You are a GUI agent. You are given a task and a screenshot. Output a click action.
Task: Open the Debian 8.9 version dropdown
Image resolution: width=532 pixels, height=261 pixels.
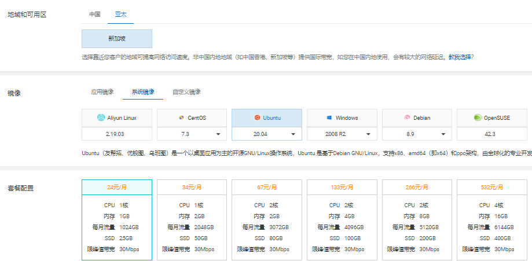point(417,134)
